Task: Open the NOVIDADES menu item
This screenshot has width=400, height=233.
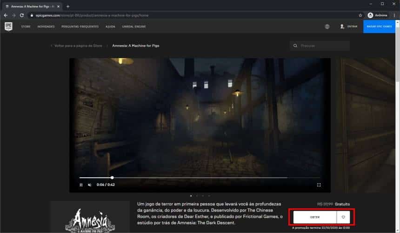Action: tap(46, 27)
